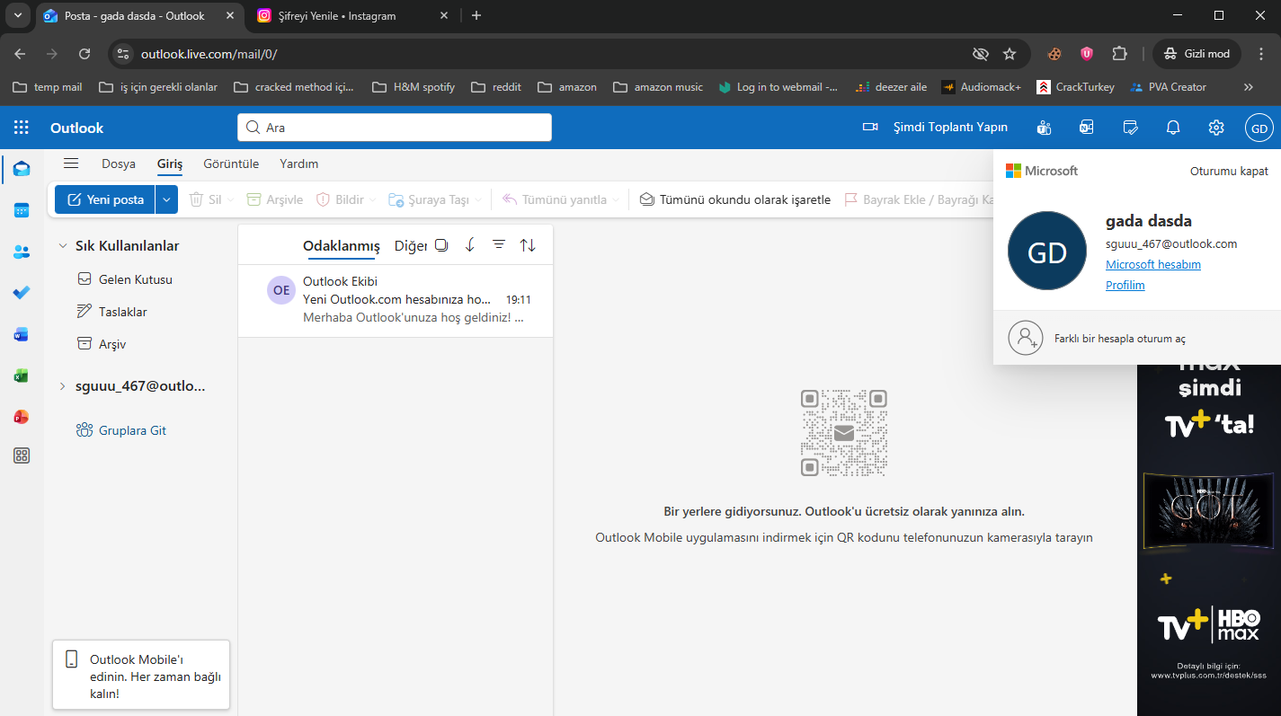
Task: Open the notifications bell
Action: point(1173,128)
